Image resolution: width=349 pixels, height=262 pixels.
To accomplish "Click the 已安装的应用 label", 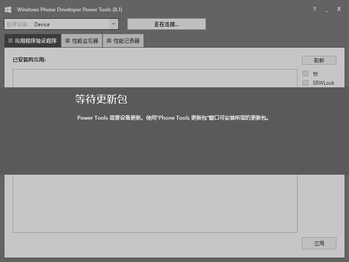I will (x=29, y=60).
